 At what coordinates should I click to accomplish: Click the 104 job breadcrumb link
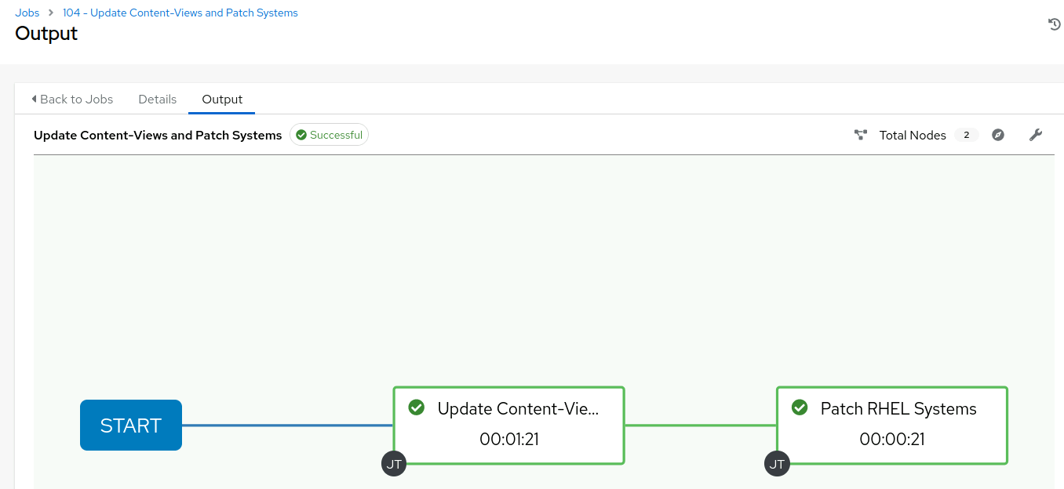180,13
